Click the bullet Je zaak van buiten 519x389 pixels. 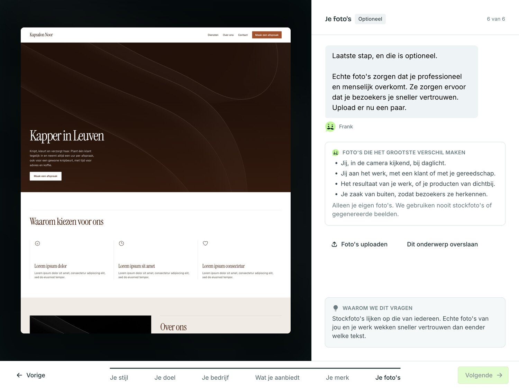414,194
